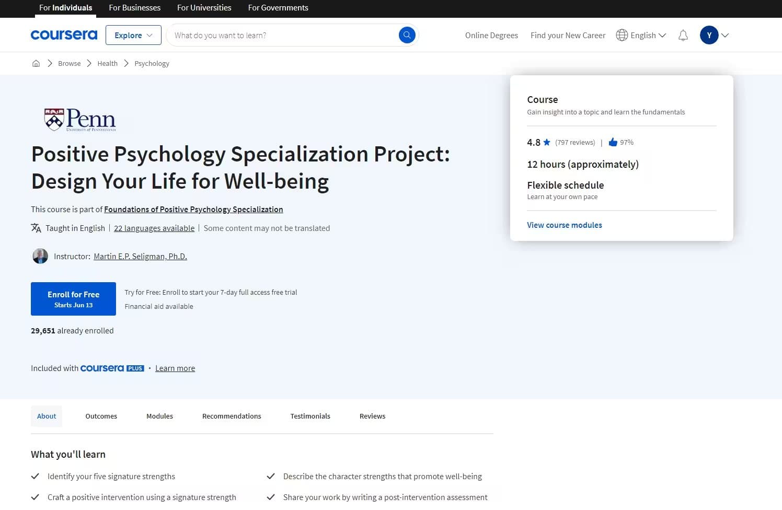Click 'Craft a positive intervention' item

click(142, 497)
